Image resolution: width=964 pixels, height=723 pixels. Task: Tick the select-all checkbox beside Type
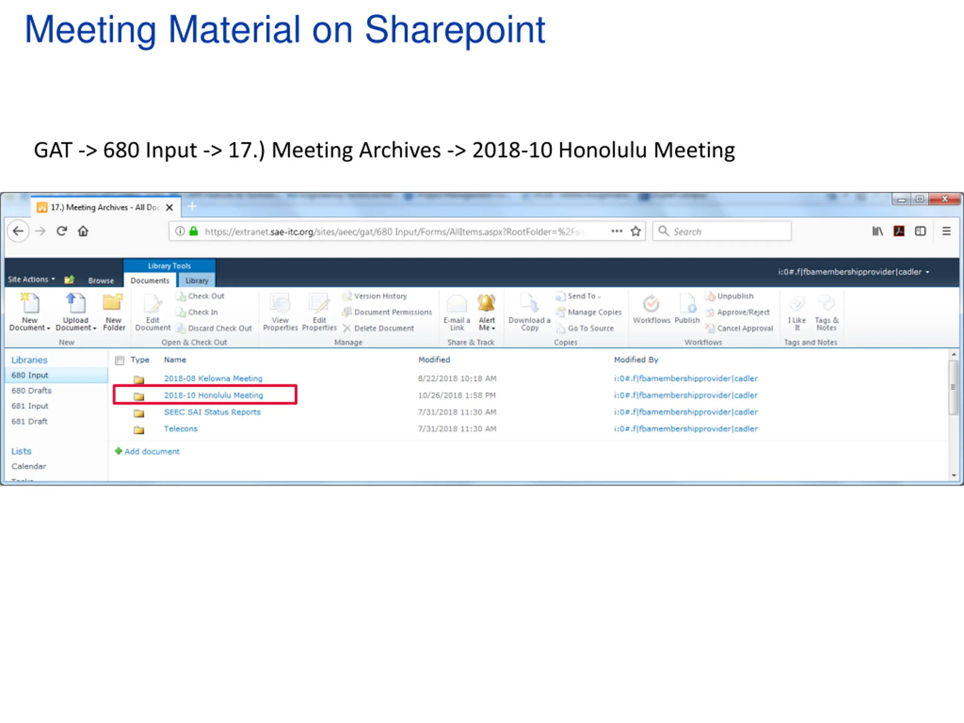(119, 360)
